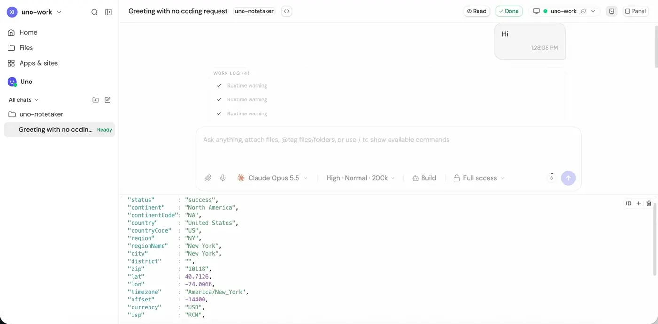Toggle the side Panel button

[x=635, y=11]
